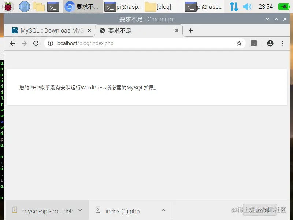Viewport: 293px width, 220px height.
Task: Minimize the Chromium window
Action: coord(267,19)
